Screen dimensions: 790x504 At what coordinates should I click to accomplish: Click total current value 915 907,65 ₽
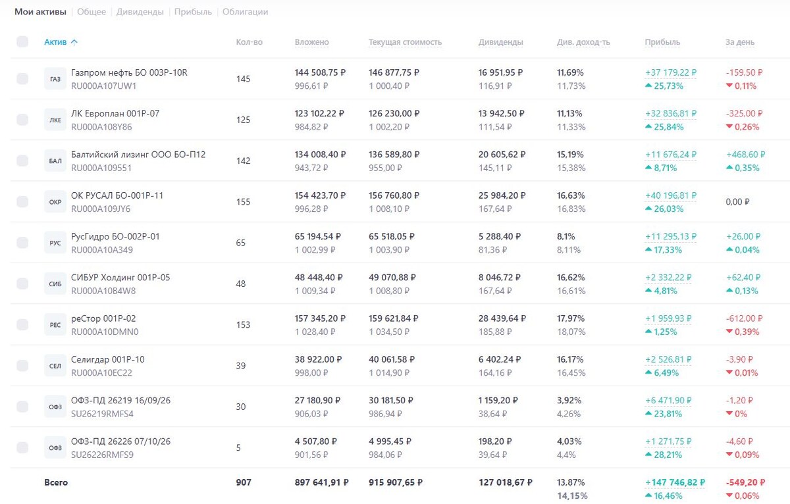click(x=395, y=482)
